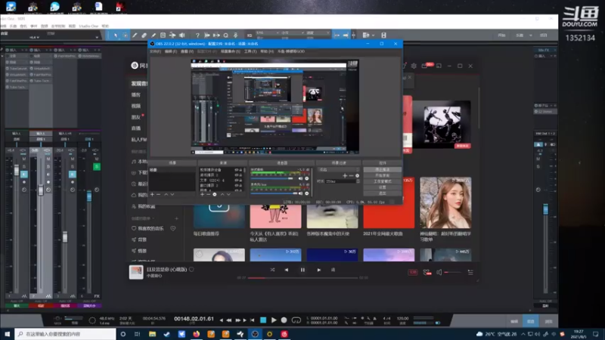Open source properties gear in OBS sources panel
Image resolution: width=605 pixels, height=340 pixels.
point(215,194)
